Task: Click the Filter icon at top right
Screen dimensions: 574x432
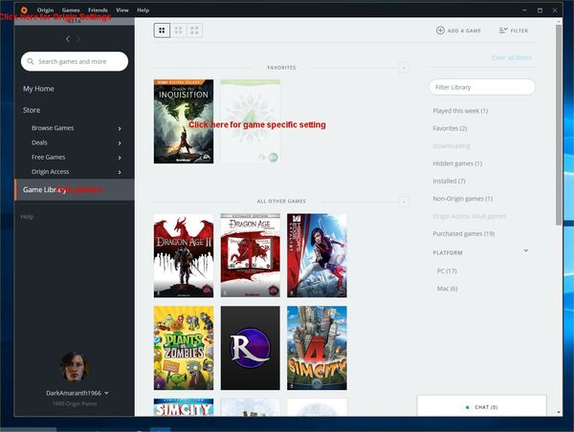Action: [x=503, y=31]
